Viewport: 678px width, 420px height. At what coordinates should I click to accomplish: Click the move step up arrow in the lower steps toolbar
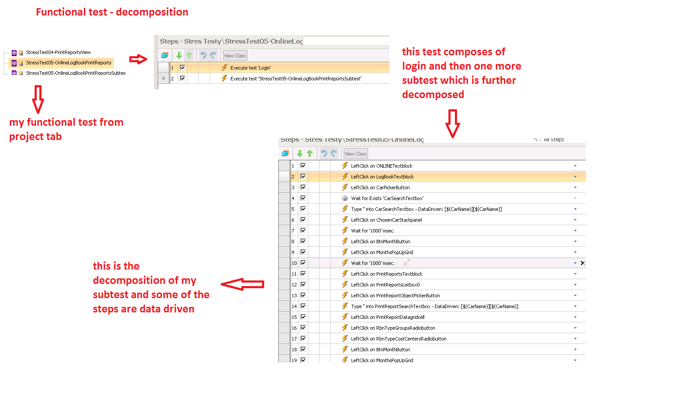[310, 153]
